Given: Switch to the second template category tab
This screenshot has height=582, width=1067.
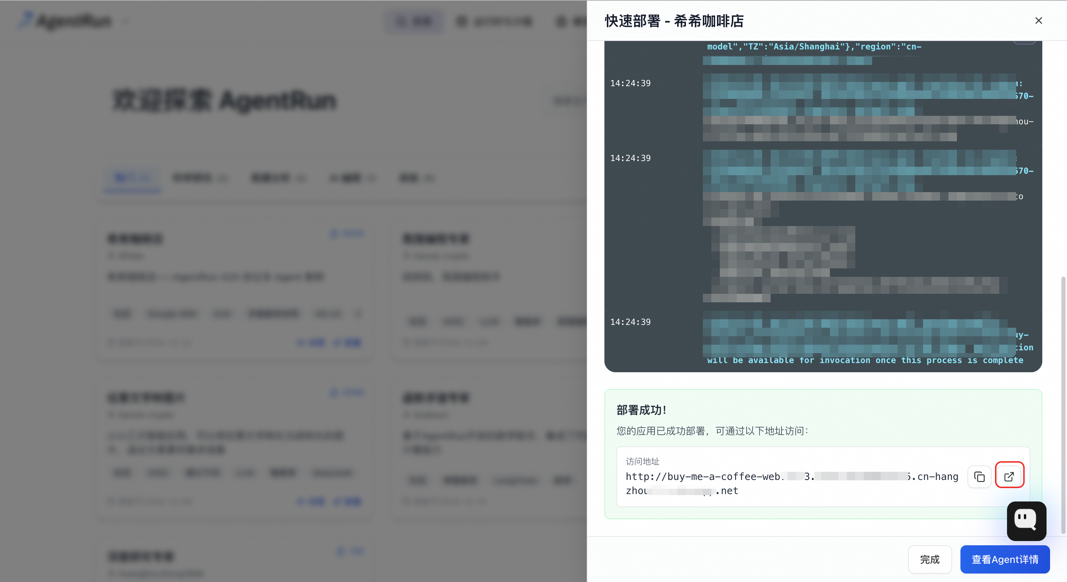Looking at the screenshot, I should 200,178.
